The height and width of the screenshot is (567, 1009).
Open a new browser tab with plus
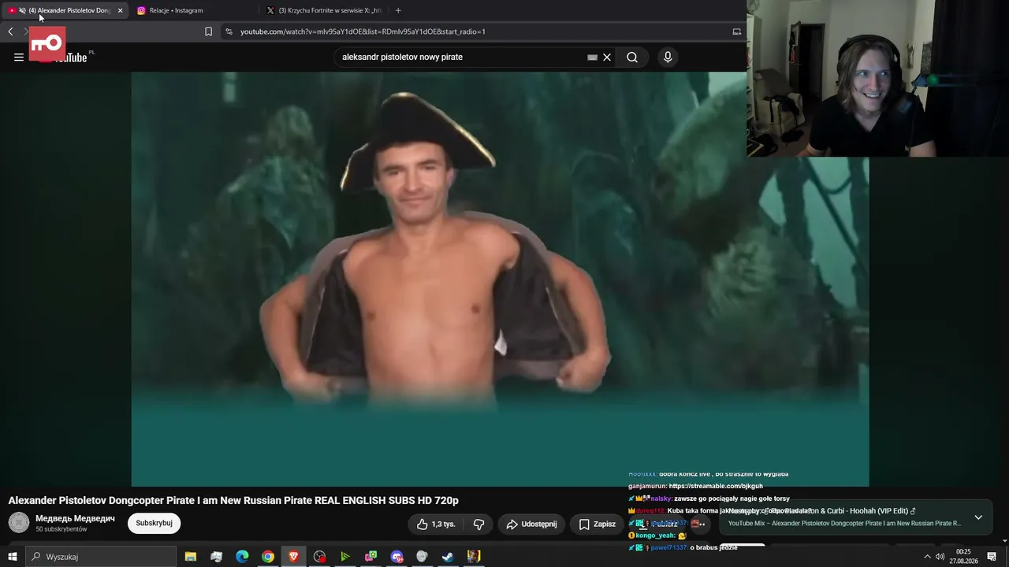click(398, 10)
